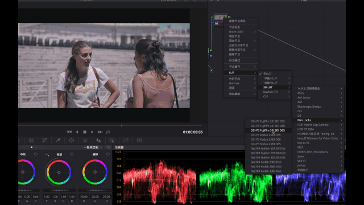This screenshot has height=205, width=364.
Task: Open the Power Window palette icon
Action: click(x=72, y=141)
